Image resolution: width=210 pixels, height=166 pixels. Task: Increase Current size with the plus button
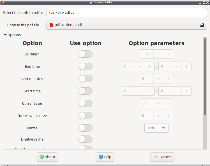click(x=168, y=103)
